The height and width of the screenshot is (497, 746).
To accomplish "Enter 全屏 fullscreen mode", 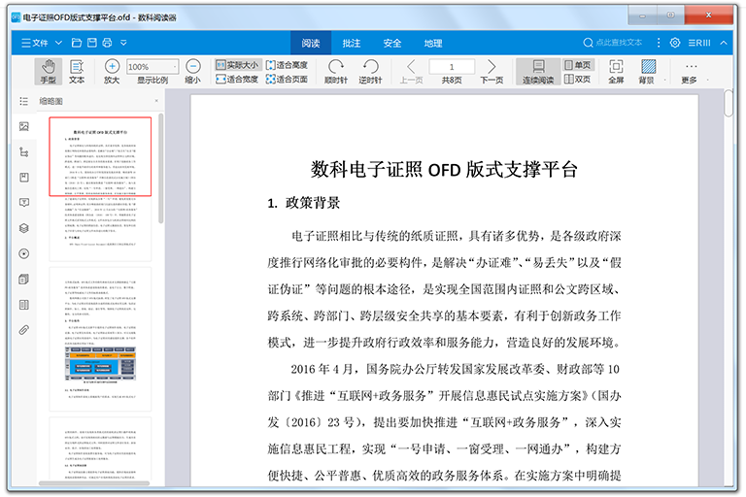I will 615,70.
